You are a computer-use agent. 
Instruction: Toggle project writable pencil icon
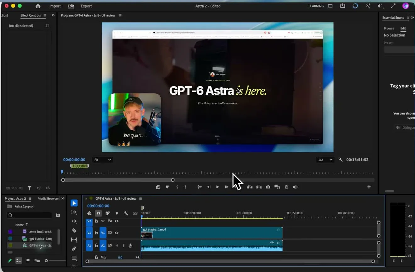(x=9, y=260)
